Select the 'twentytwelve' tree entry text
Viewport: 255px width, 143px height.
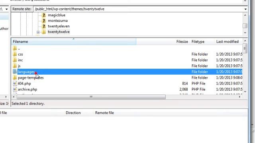coord(59,32)
